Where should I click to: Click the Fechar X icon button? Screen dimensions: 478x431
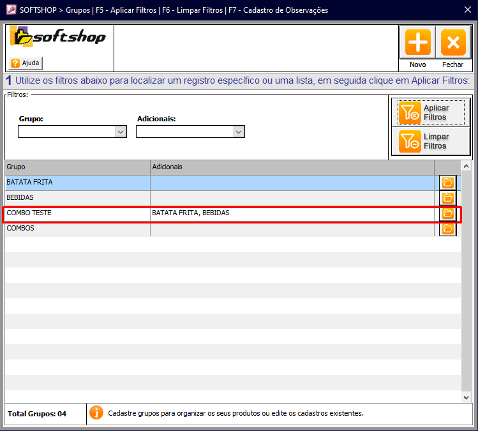point(453,43)
